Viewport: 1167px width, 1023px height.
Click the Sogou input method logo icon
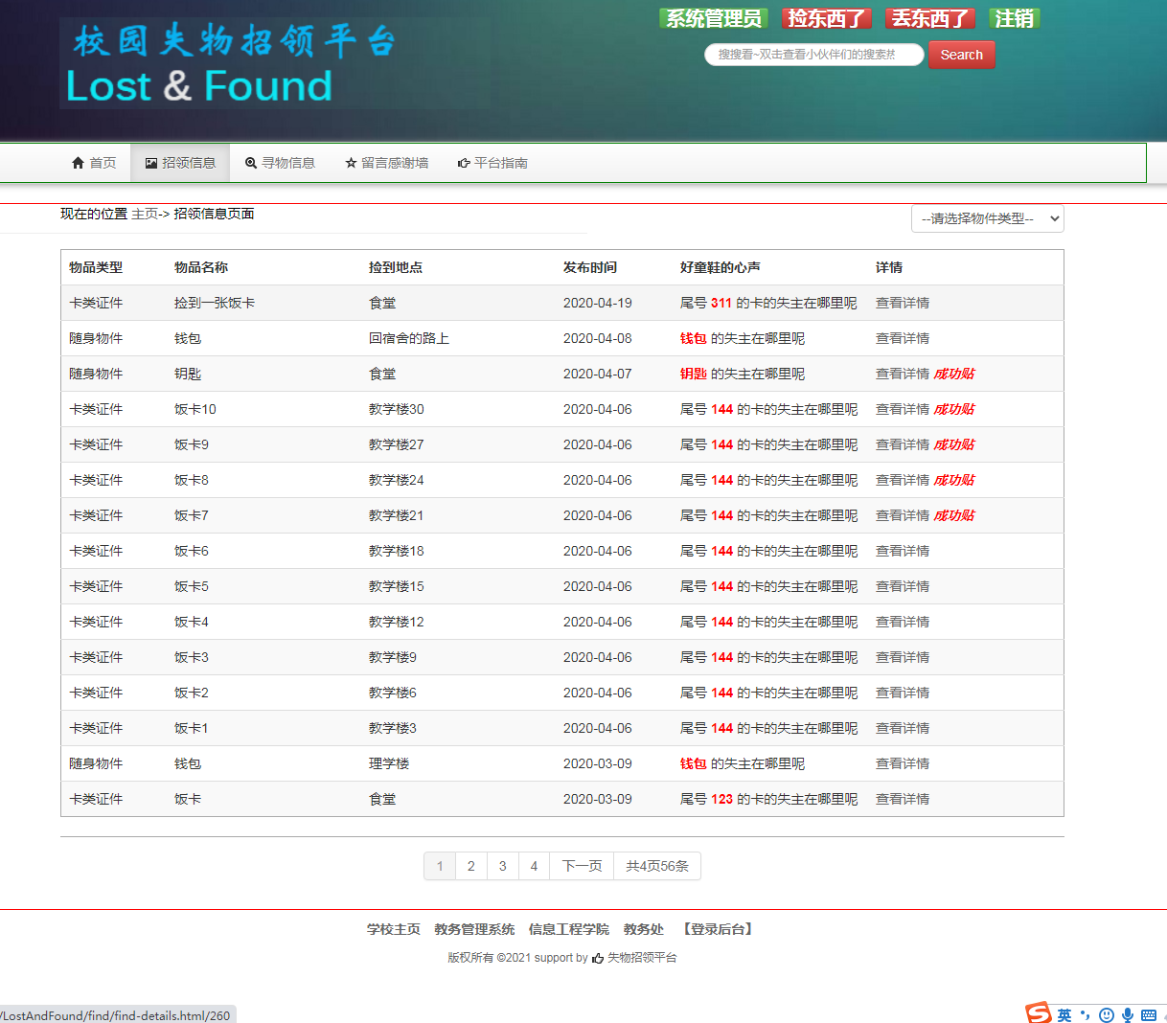(1039, 1012)
